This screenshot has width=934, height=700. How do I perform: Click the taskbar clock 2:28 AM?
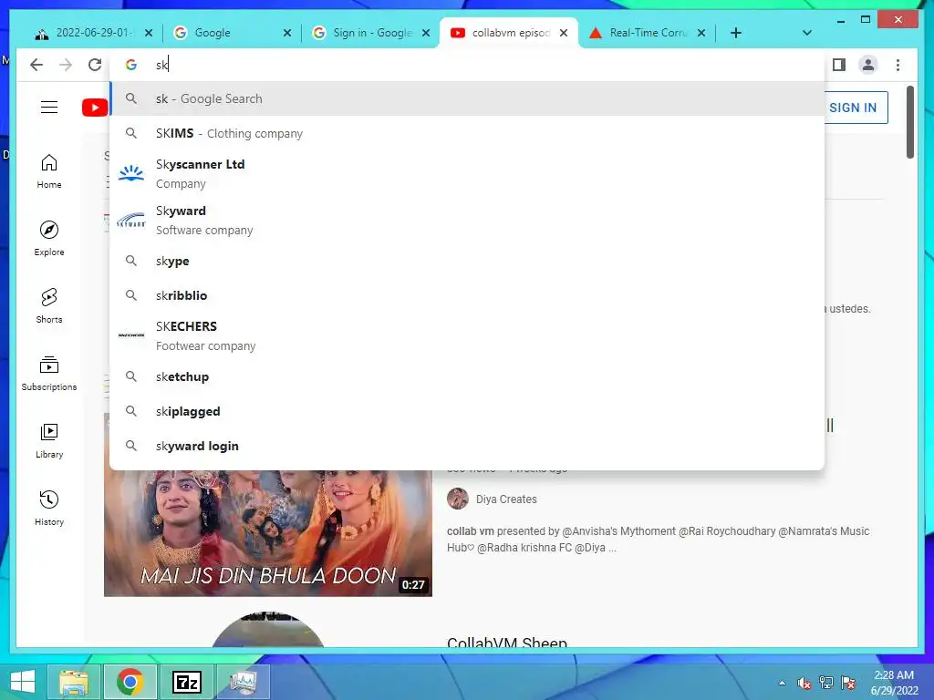click(894, 683)
